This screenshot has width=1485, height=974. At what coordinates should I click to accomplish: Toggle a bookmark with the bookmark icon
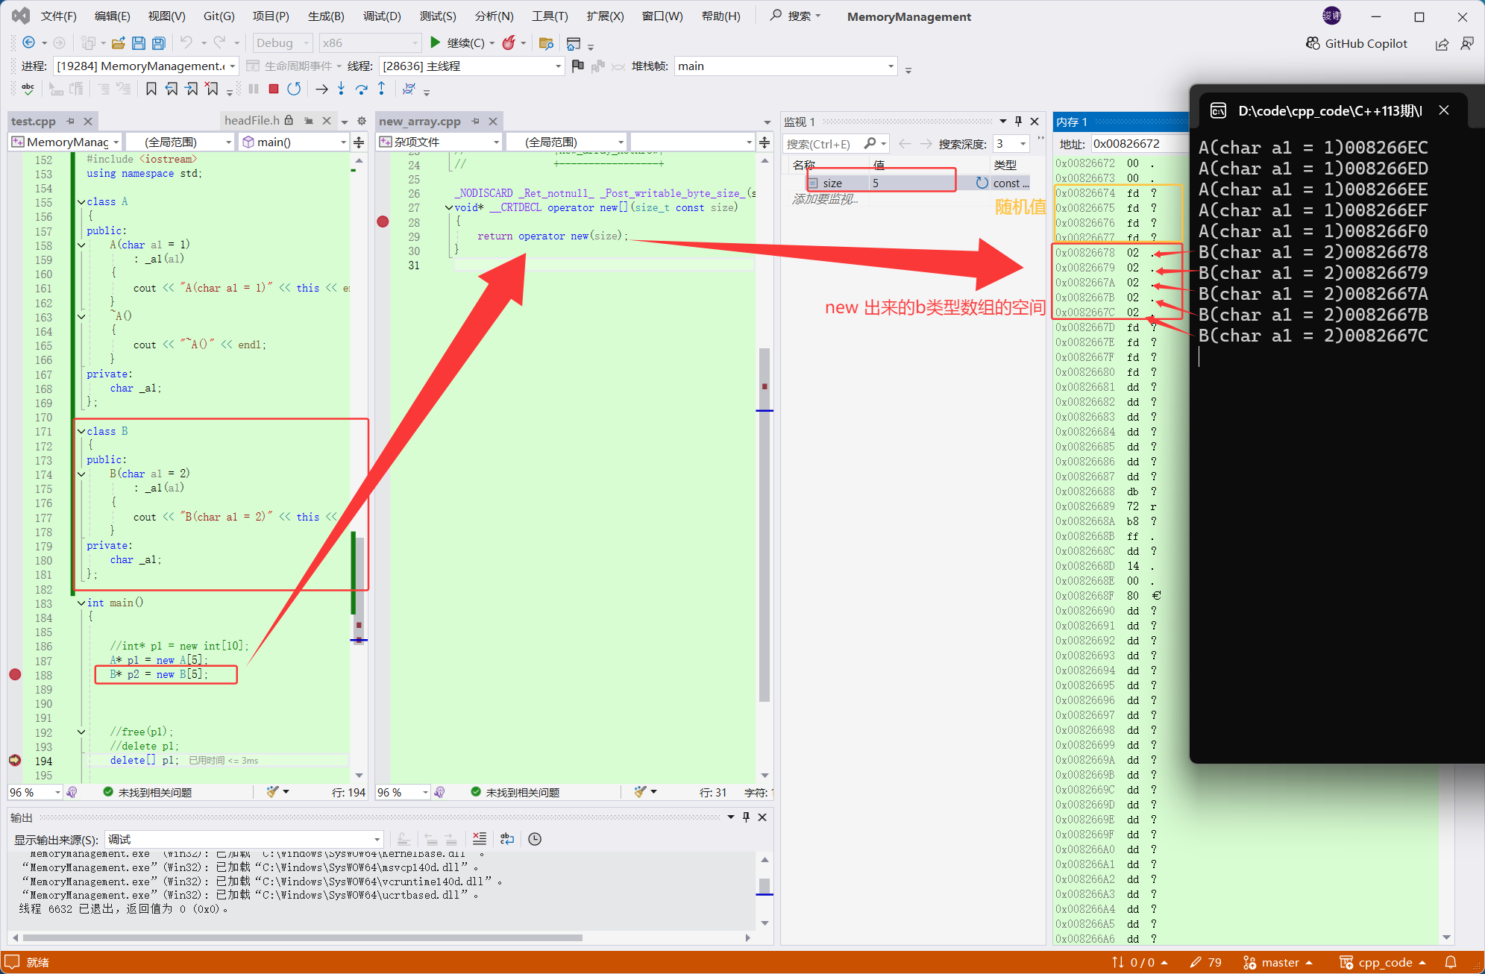tap(151, 89)
